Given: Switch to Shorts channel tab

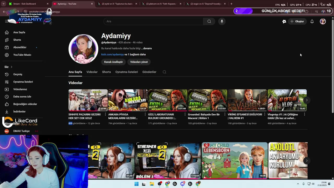Looking at the screenshot, I should (x=106, y=72).
